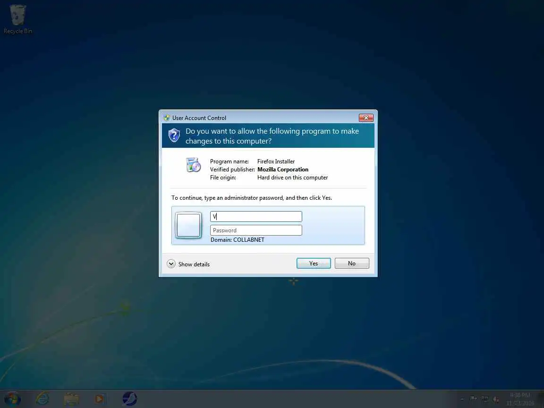Click the administrator username field
This screenshot has height=408, width=544.
256,216
